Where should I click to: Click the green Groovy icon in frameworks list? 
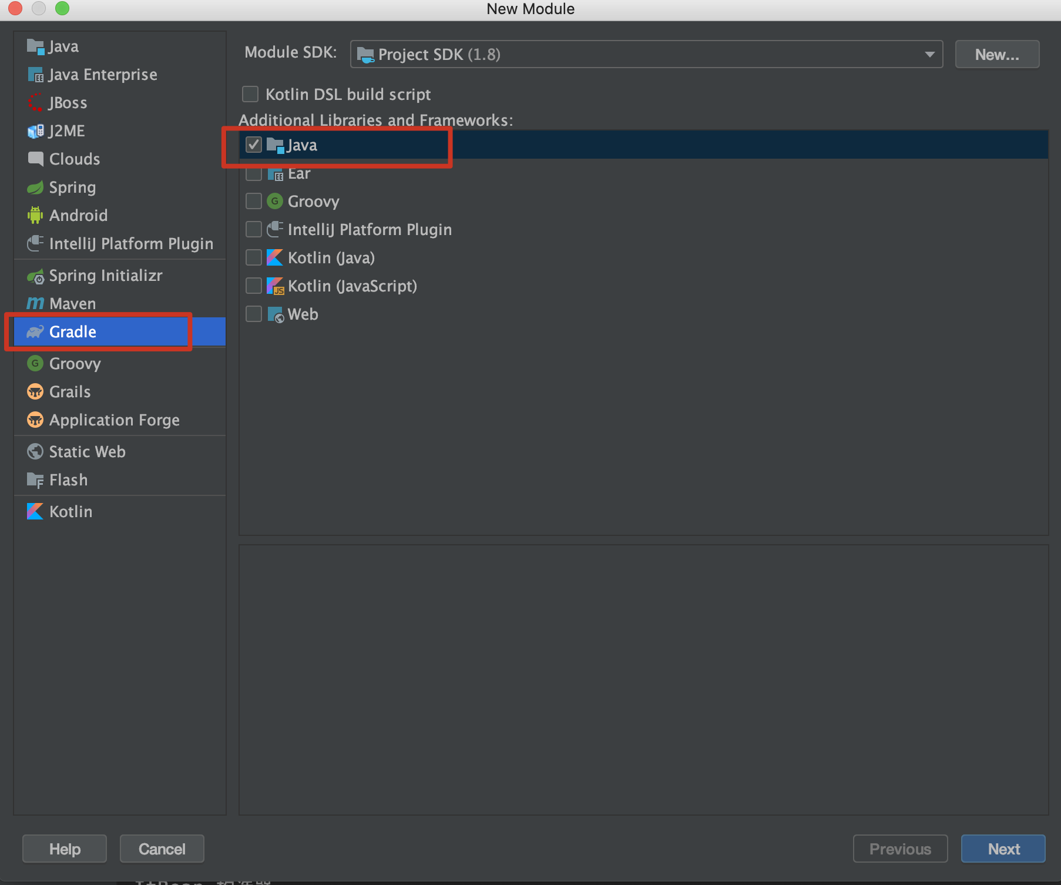[x=274, y=201]
